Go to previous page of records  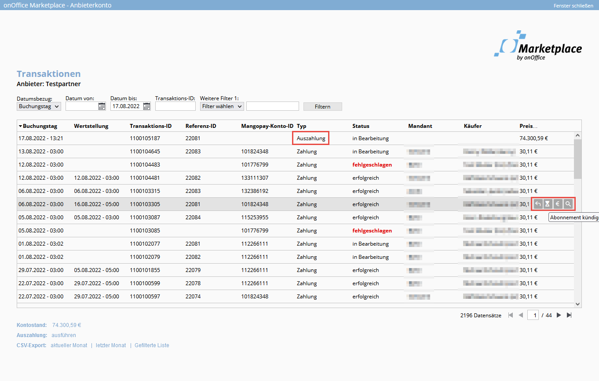521,315
